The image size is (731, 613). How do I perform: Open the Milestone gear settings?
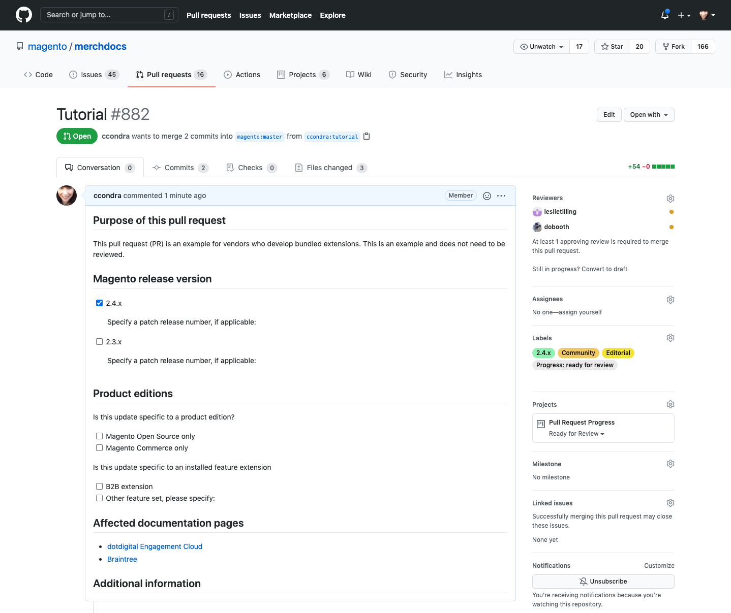click(x=670, y=464)
